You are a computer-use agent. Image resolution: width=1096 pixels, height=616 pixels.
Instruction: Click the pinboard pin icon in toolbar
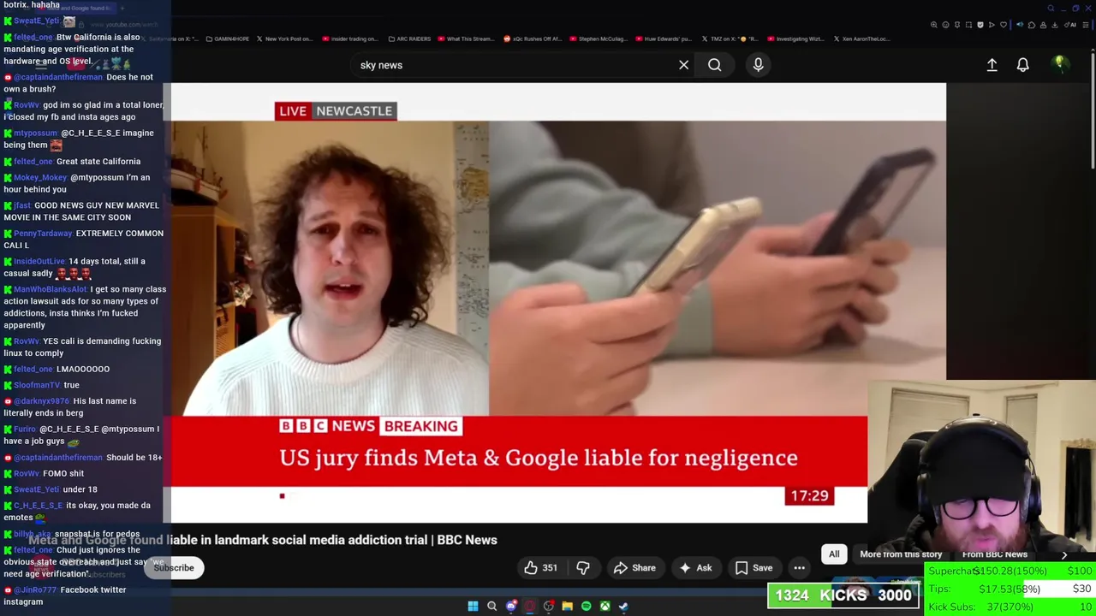coord(957,25)
